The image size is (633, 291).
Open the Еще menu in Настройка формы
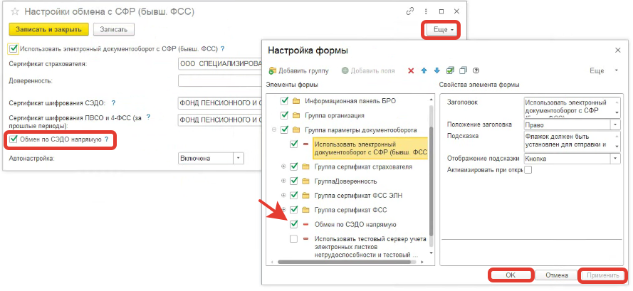pyautogui.click(x=604, y=70)
